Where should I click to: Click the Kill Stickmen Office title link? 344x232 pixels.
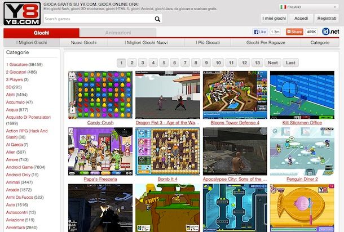click(x=302, y=123)
